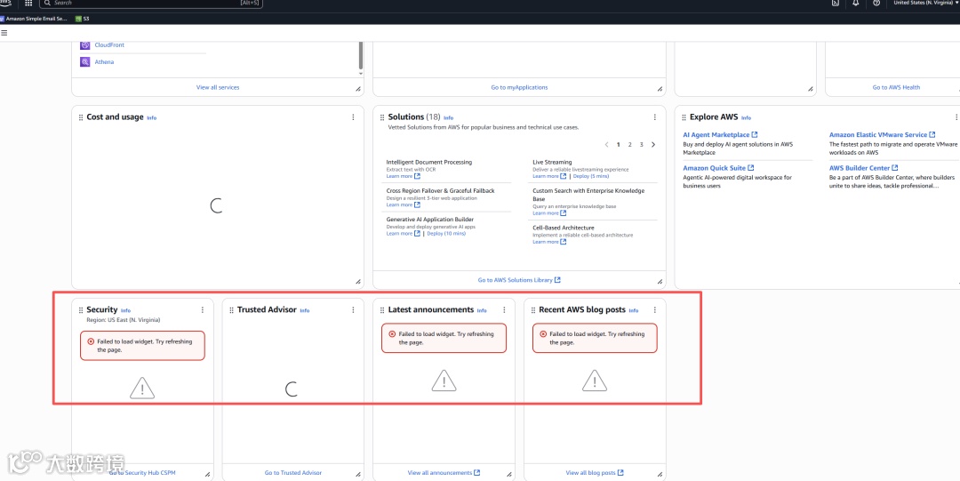Grab the Trusted Advisor drag handle
This screenshot has width=960, height=481.
(x=231, y=310)
